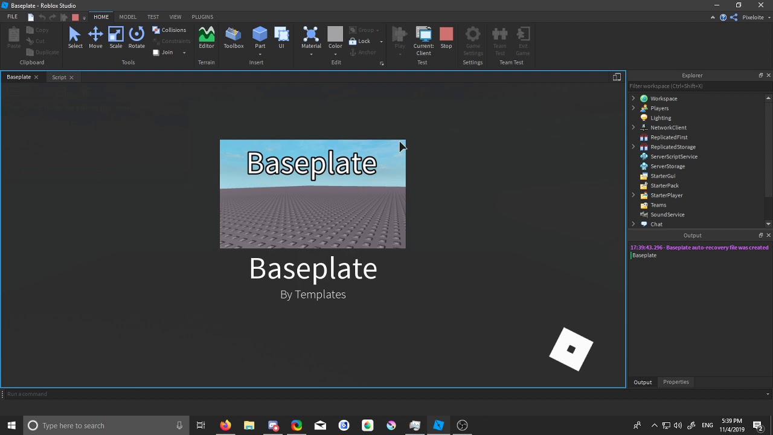This screenshot has width=773, height=435.
Task: Switch to the VIEW ribbon tab
Action: (x=175, y=17)
